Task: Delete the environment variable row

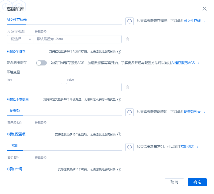Action: coord(127,87)
